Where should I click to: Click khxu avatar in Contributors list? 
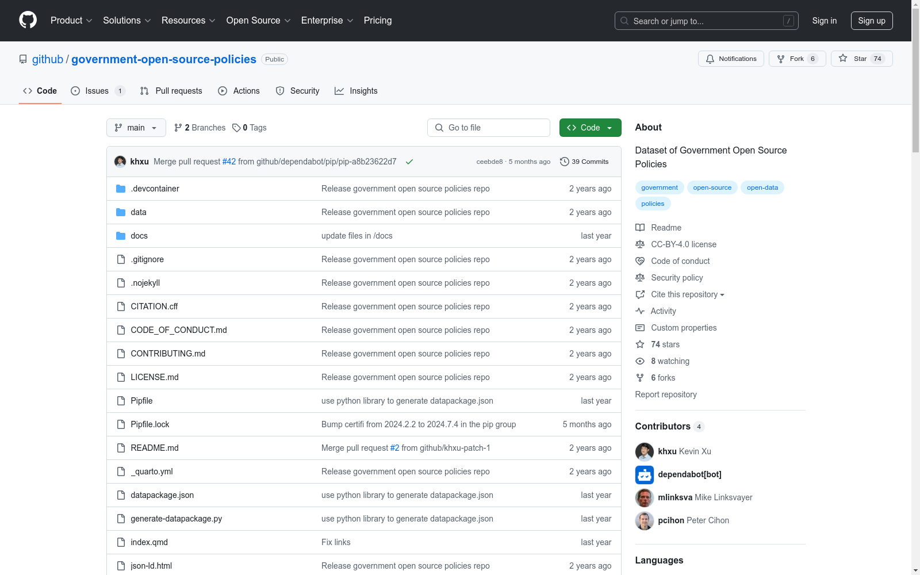[x=645, y=451]
